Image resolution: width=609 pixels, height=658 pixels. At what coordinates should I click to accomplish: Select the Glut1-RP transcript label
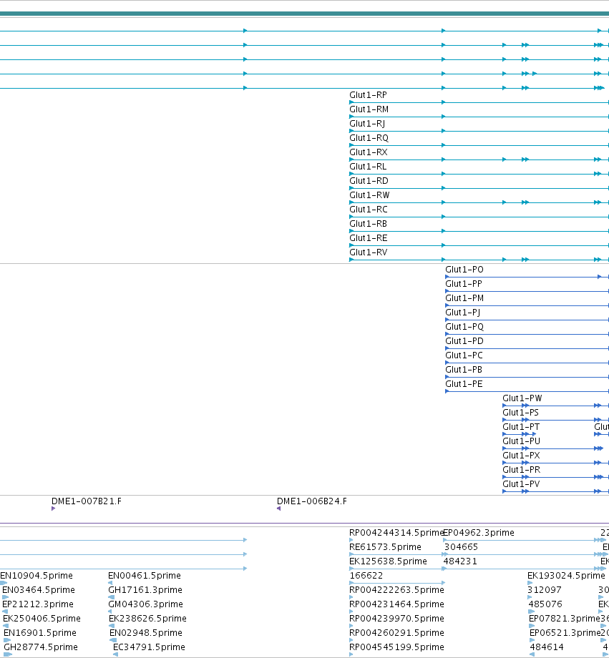pyautogui.click(x=368, y=95)
